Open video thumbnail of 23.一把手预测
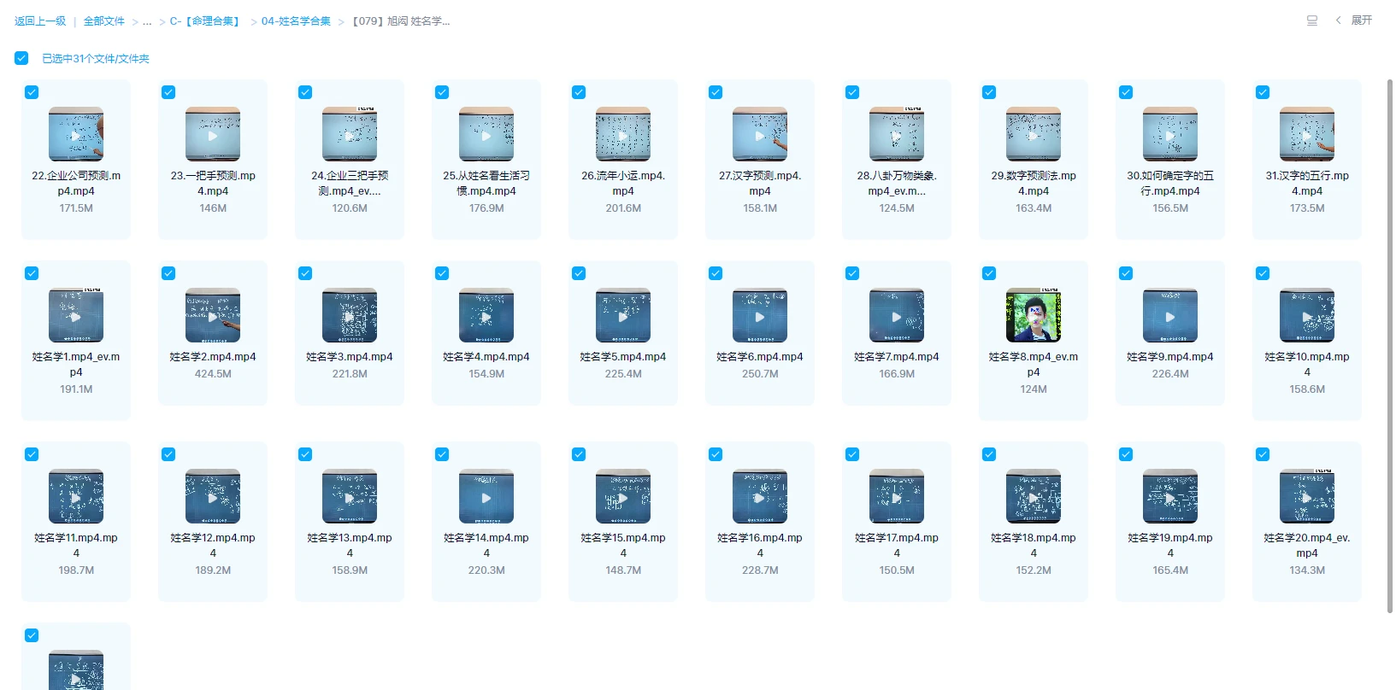The image size is (1396, 690). click(213, 134)
